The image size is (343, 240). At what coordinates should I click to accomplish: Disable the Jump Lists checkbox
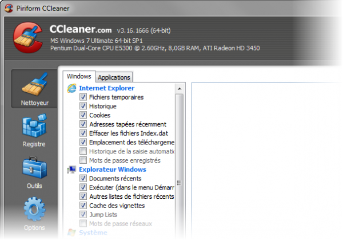pos(83,214)
